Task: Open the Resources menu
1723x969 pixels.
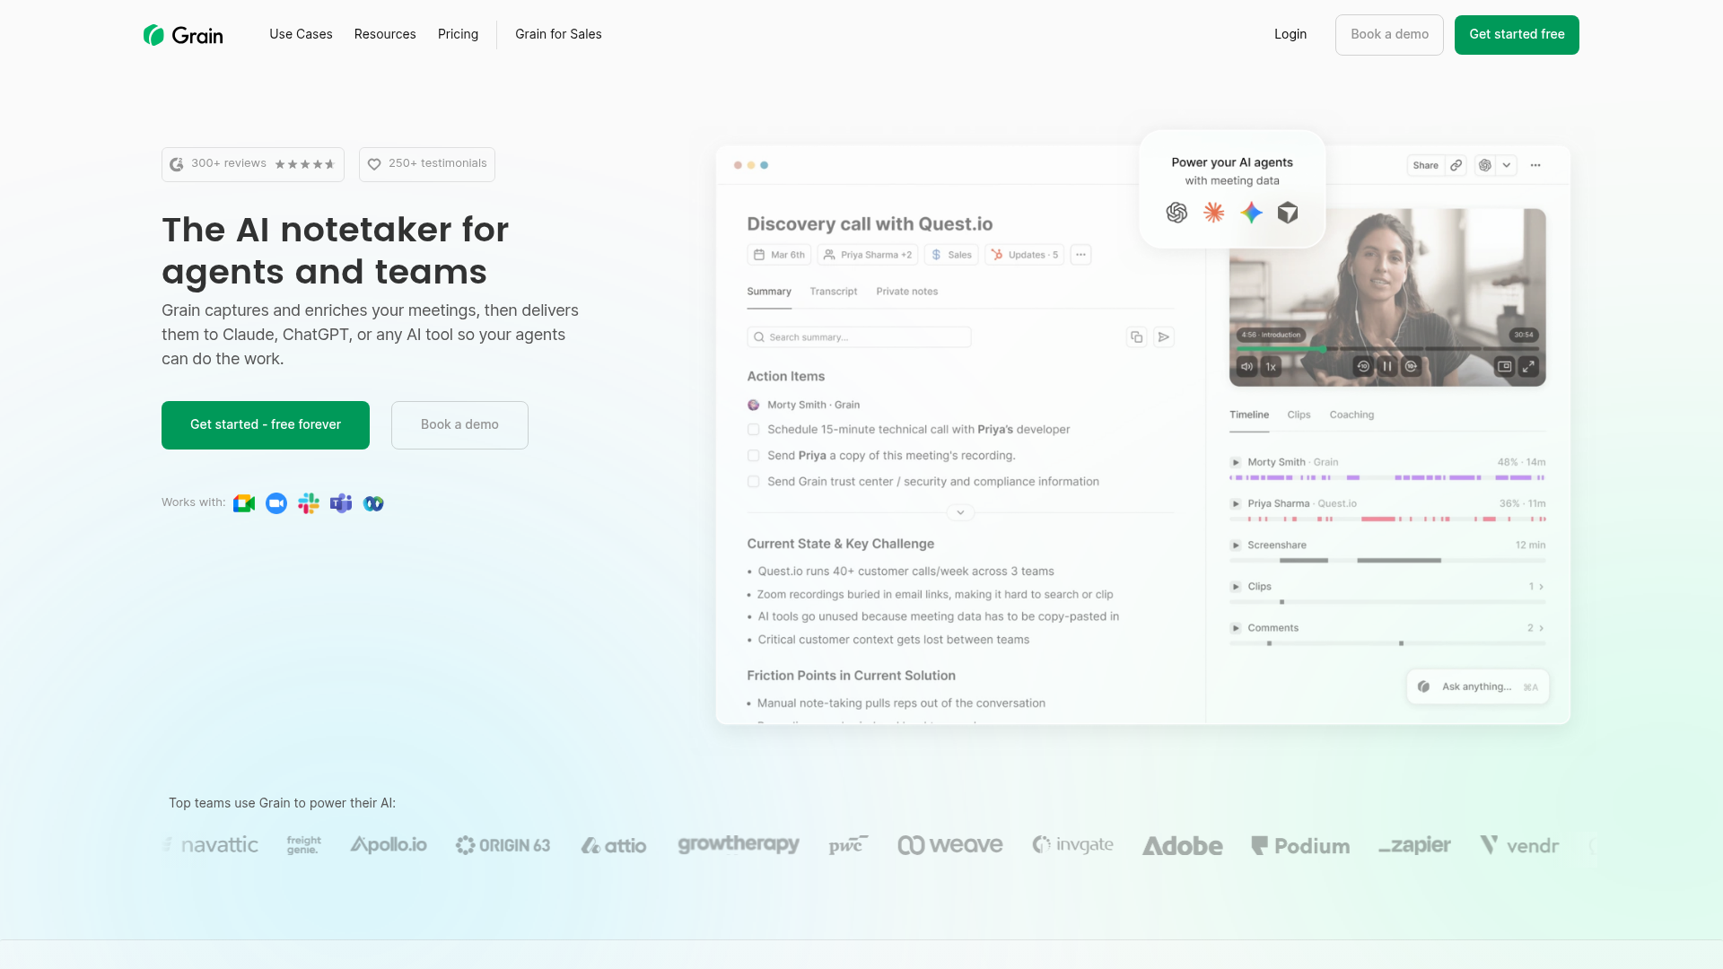Action: tap(385, 34)
